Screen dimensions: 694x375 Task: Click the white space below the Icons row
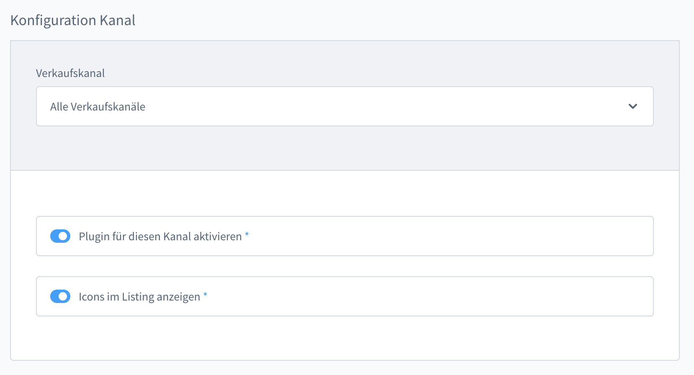[344, 338]
